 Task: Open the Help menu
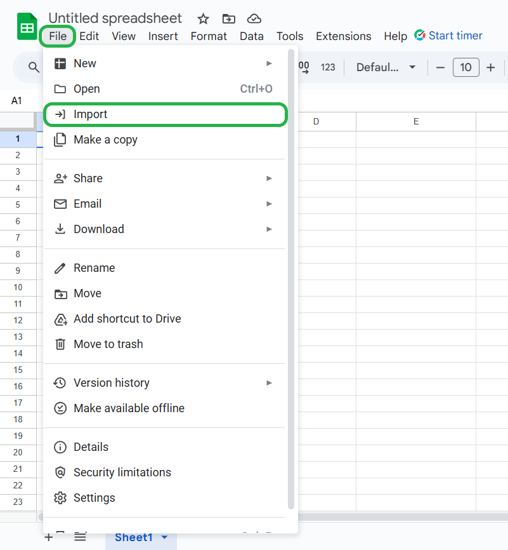(395, 36)
